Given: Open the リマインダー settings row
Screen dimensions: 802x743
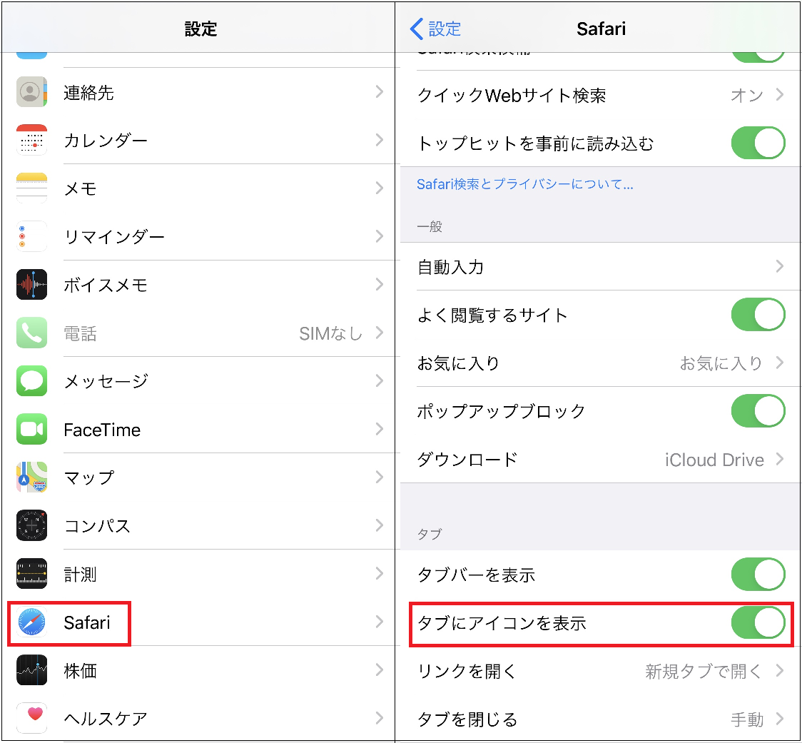Looking at the screenshot, I should click(214, 237).
